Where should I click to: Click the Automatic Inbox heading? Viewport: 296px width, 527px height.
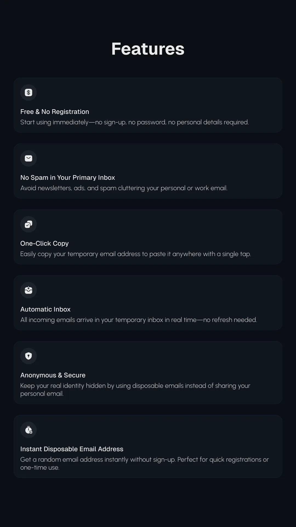[x=45, y=309]
